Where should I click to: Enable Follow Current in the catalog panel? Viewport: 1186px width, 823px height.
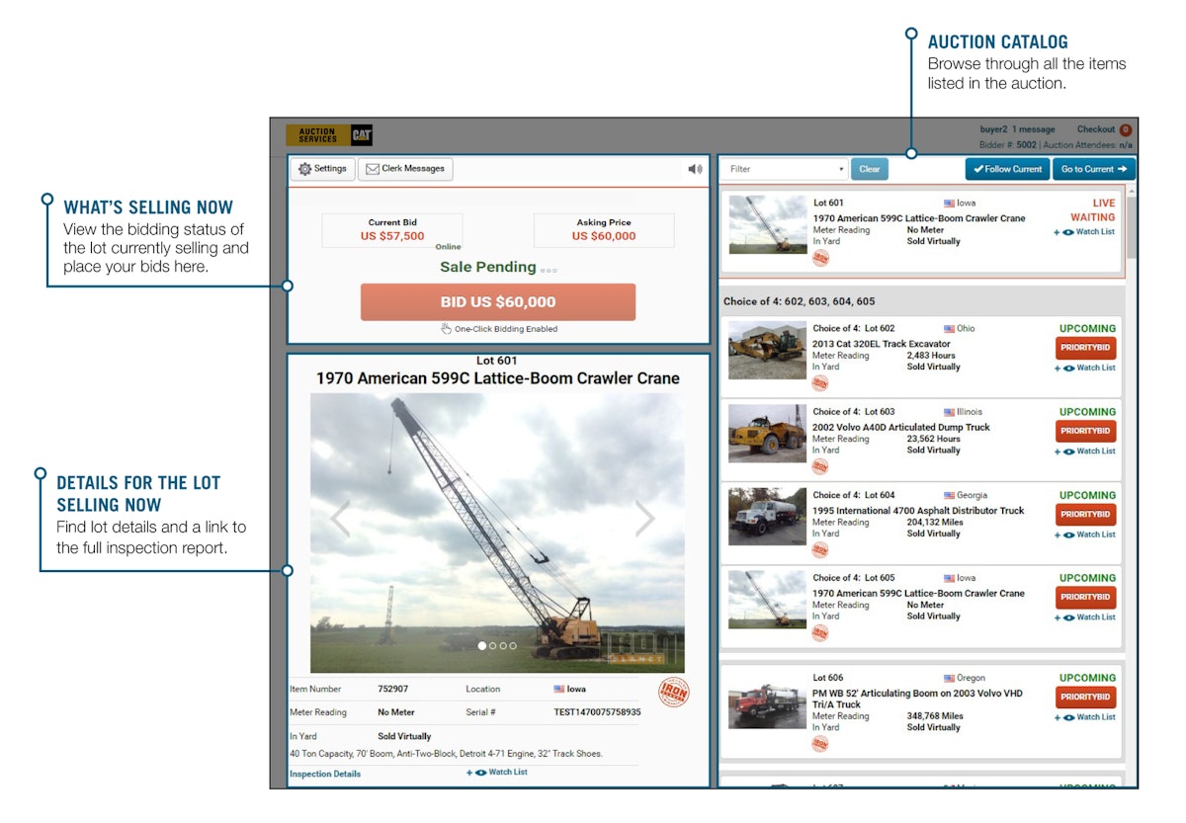coord(1007,169)
